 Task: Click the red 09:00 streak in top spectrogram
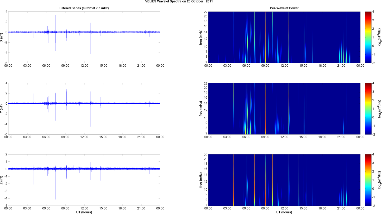click(265, 38)
